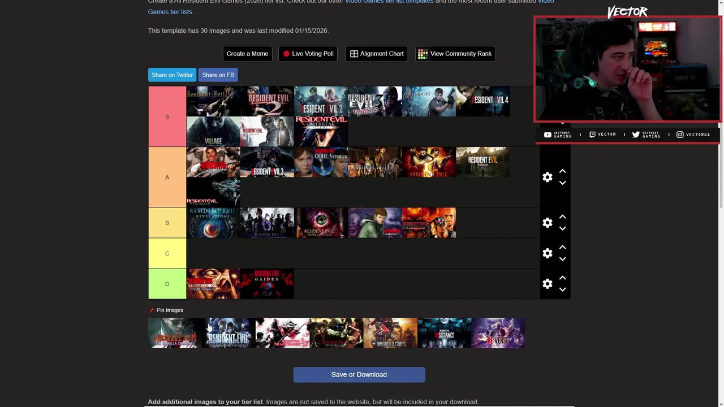Select Resident Evil Outbreak thumbnail in A tier
This screenshot has height=407, width=724.
(213, 192)
